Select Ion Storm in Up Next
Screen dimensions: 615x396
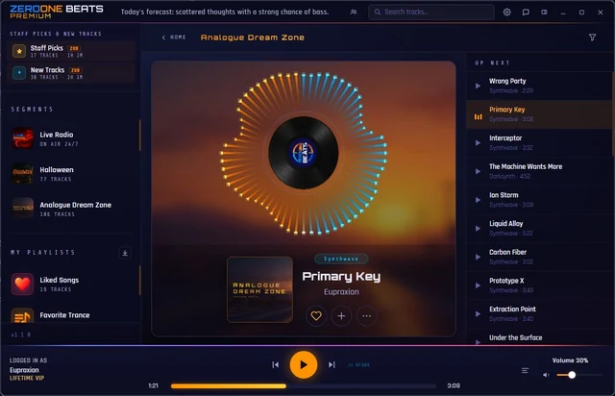click(539, 200)
